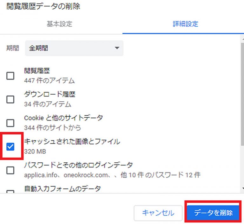This screenshot has height=224, width=244.
Task: Click the 自動入力フォームのデータ label
Action: tap(63, 189)
